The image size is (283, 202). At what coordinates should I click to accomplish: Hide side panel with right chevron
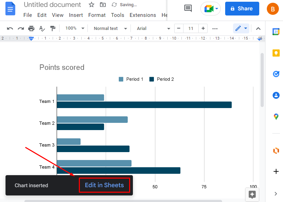276,194
